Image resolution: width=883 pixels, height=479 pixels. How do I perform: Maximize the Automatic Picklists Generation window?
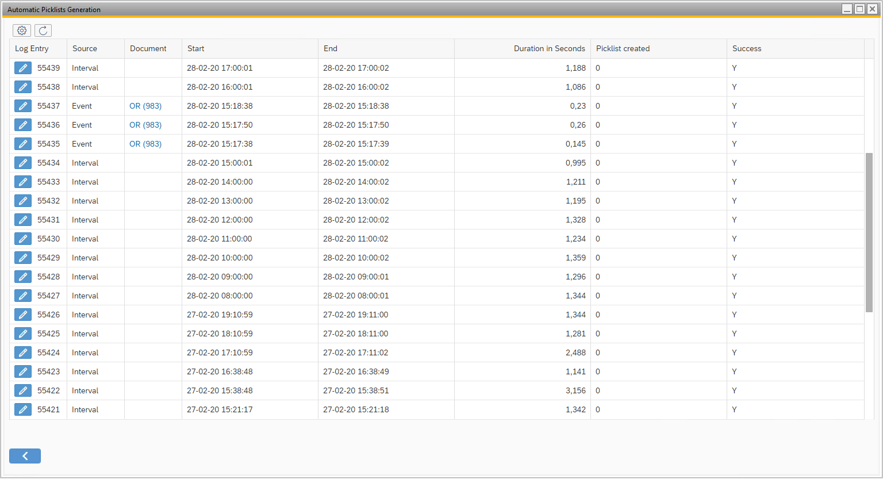(859, 9)
